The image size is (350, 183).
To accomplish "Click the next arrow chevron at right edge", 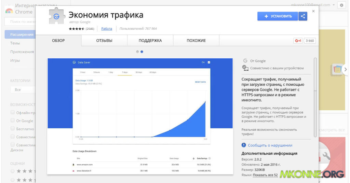I will click(x=346, y=70).
